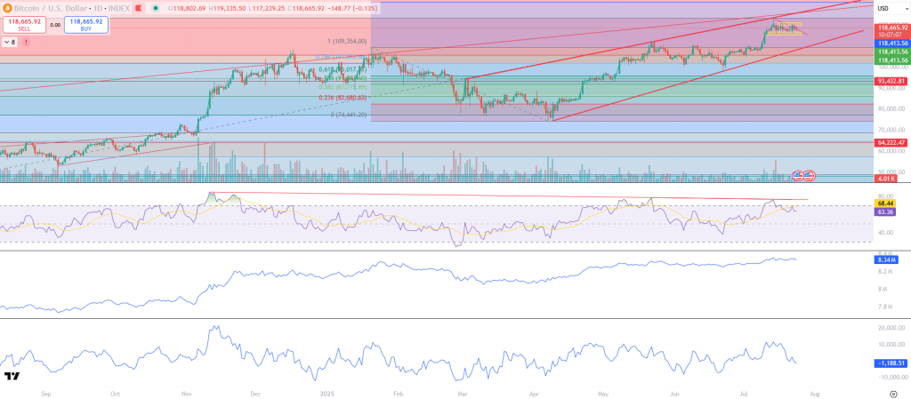911x399 pixels.
Task: Open the left US flag economic event marker
Action: (x=799, y=174)
